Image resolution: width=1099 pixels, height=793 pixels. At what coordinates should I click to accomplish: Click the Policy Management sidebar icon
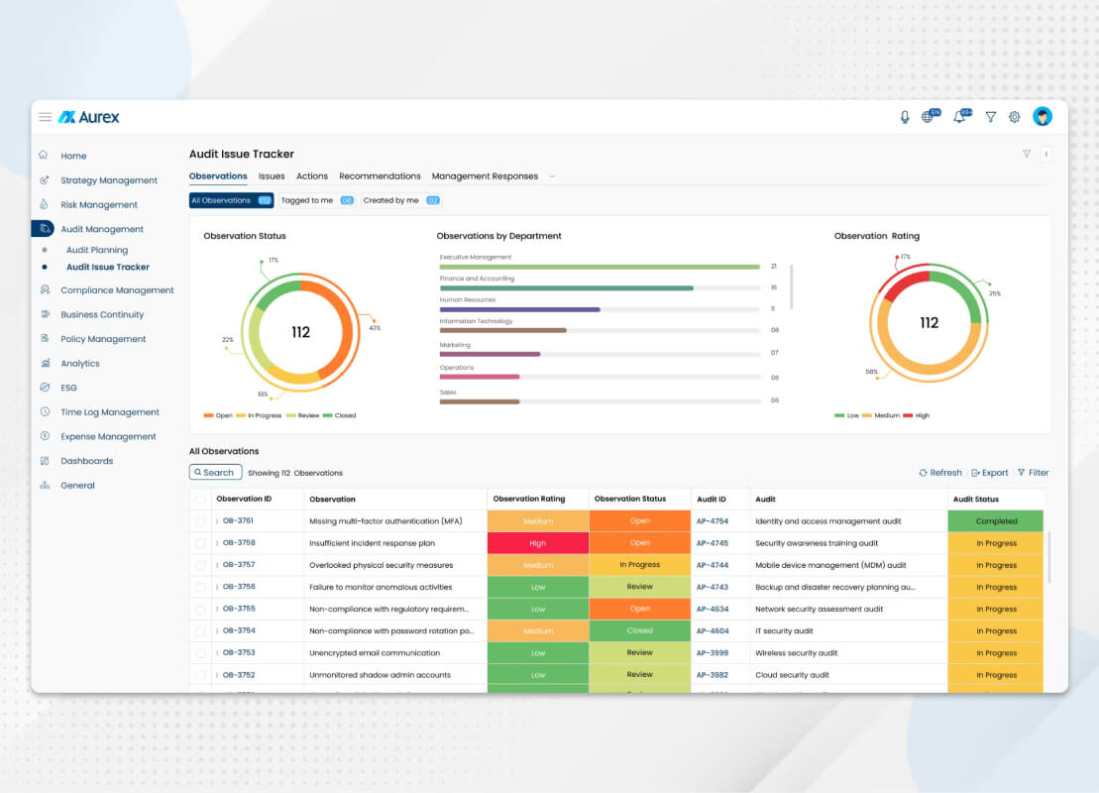tap(45, 338)
